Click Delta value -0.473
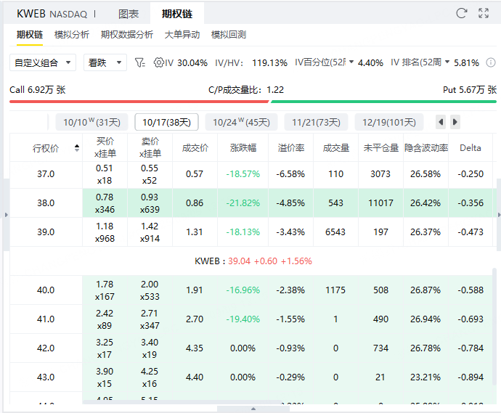This screenshot has height=413, width=501. coord(471,232)
